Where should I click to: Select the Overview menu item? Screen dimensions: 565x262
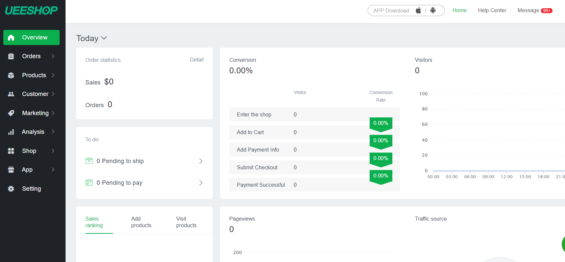[31, 37]
